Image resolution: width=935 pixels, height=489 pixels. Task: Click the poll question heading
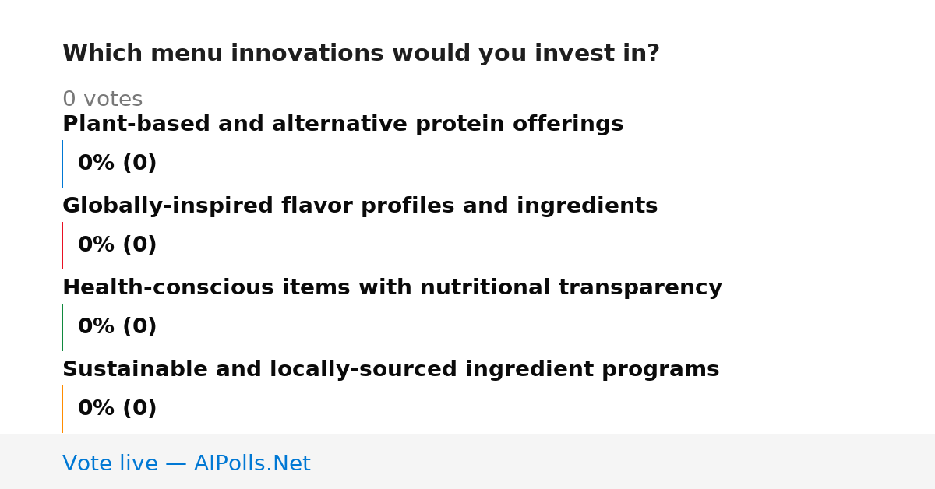point(361,54)
